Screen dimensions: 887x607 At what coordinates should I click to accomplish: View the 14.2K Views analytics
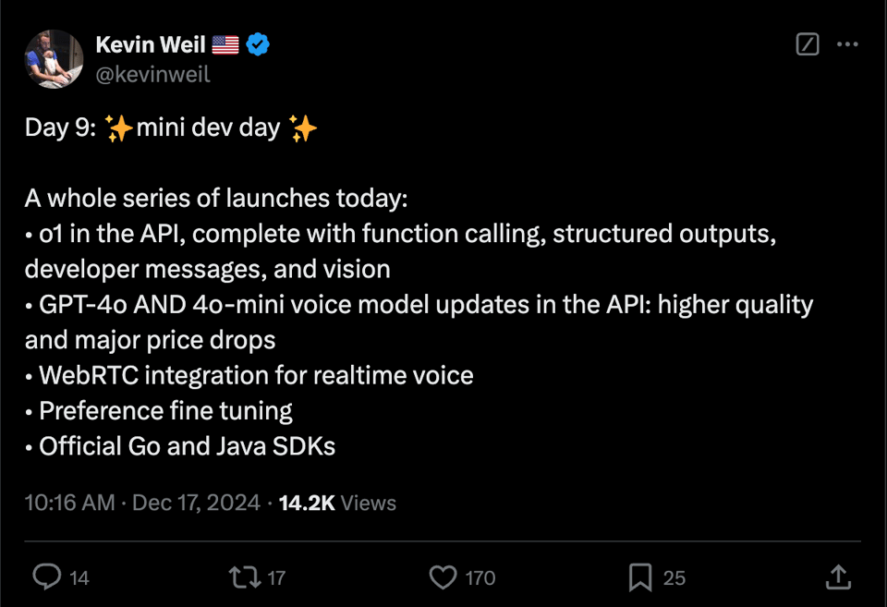point(337,503)
